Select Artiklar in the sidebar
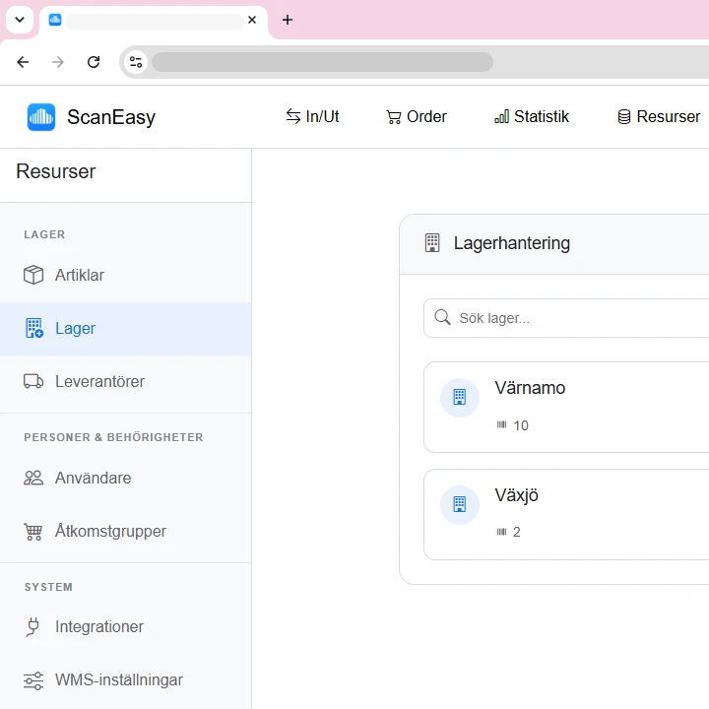Viewport: 709px width, 709px height. pos(126,275)
